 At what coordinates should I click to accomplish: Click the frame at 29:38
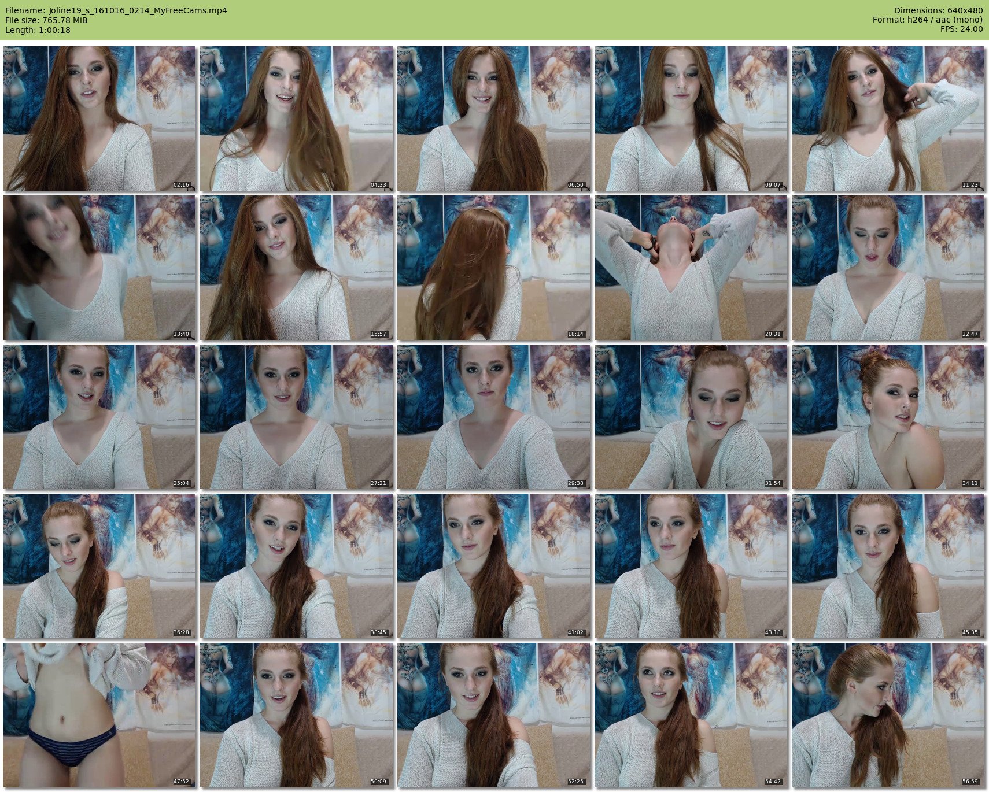pos(493,417)
